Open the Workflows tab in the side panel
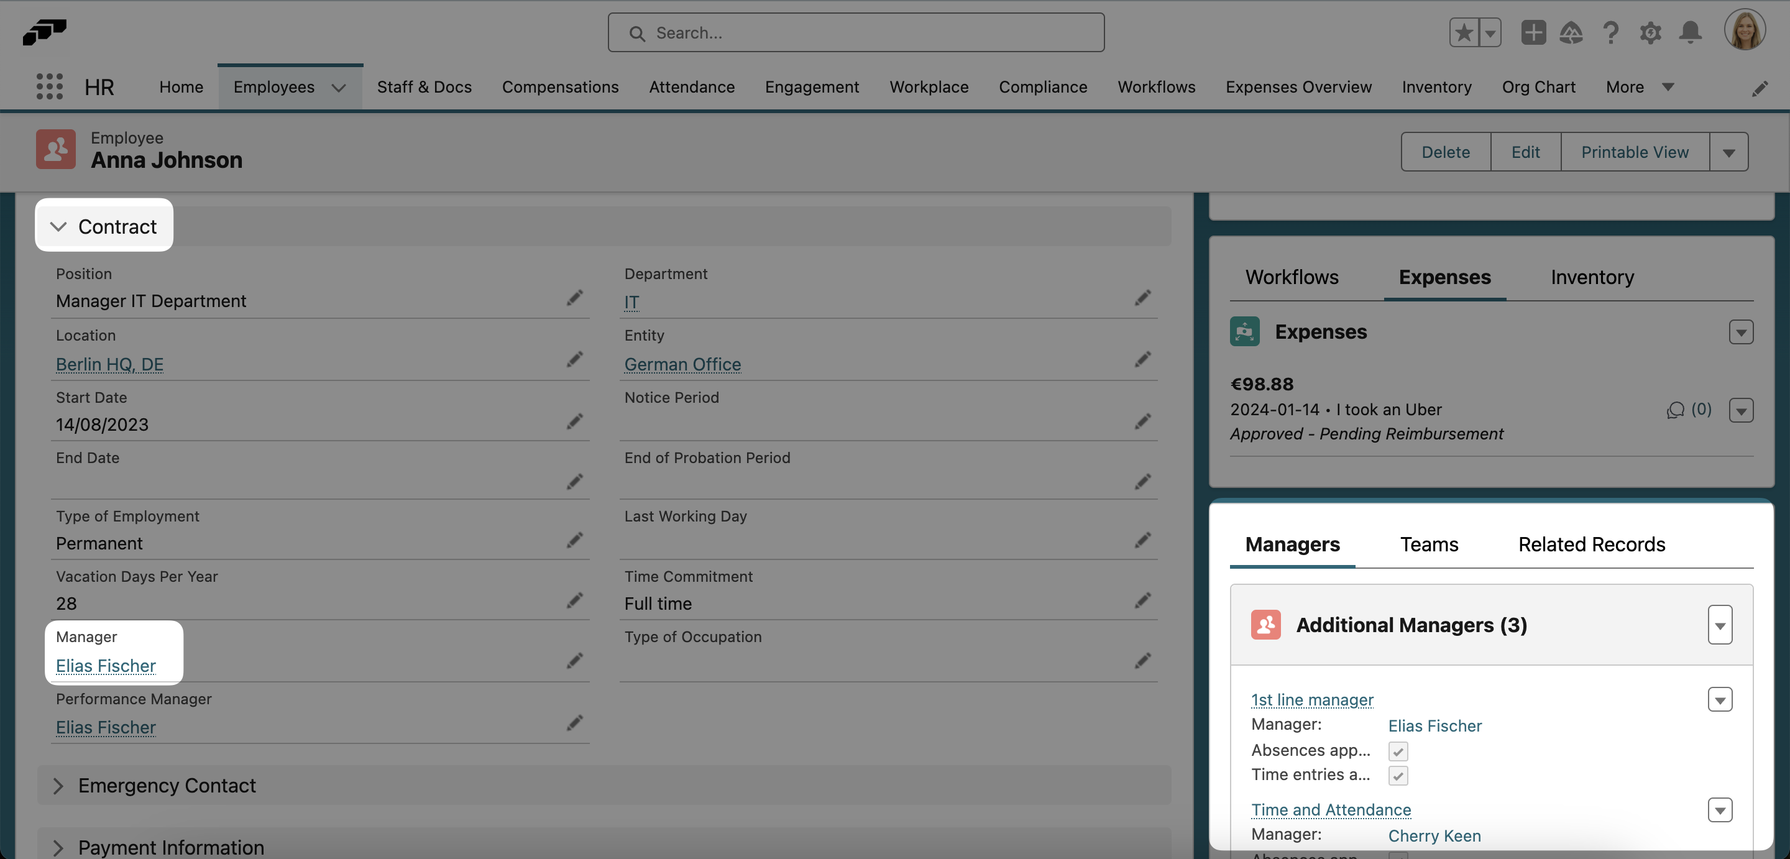Image resolution: width=1790 pixels, height=859 pixels. (x=1292, y=277)
